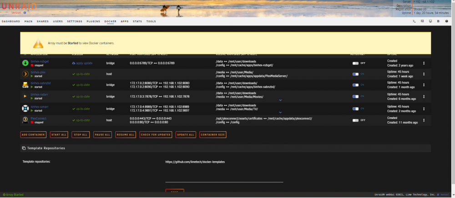455x198 pixels.
Task: Disable autostart for binhex-sabnzbd
Action: (355, 85)
